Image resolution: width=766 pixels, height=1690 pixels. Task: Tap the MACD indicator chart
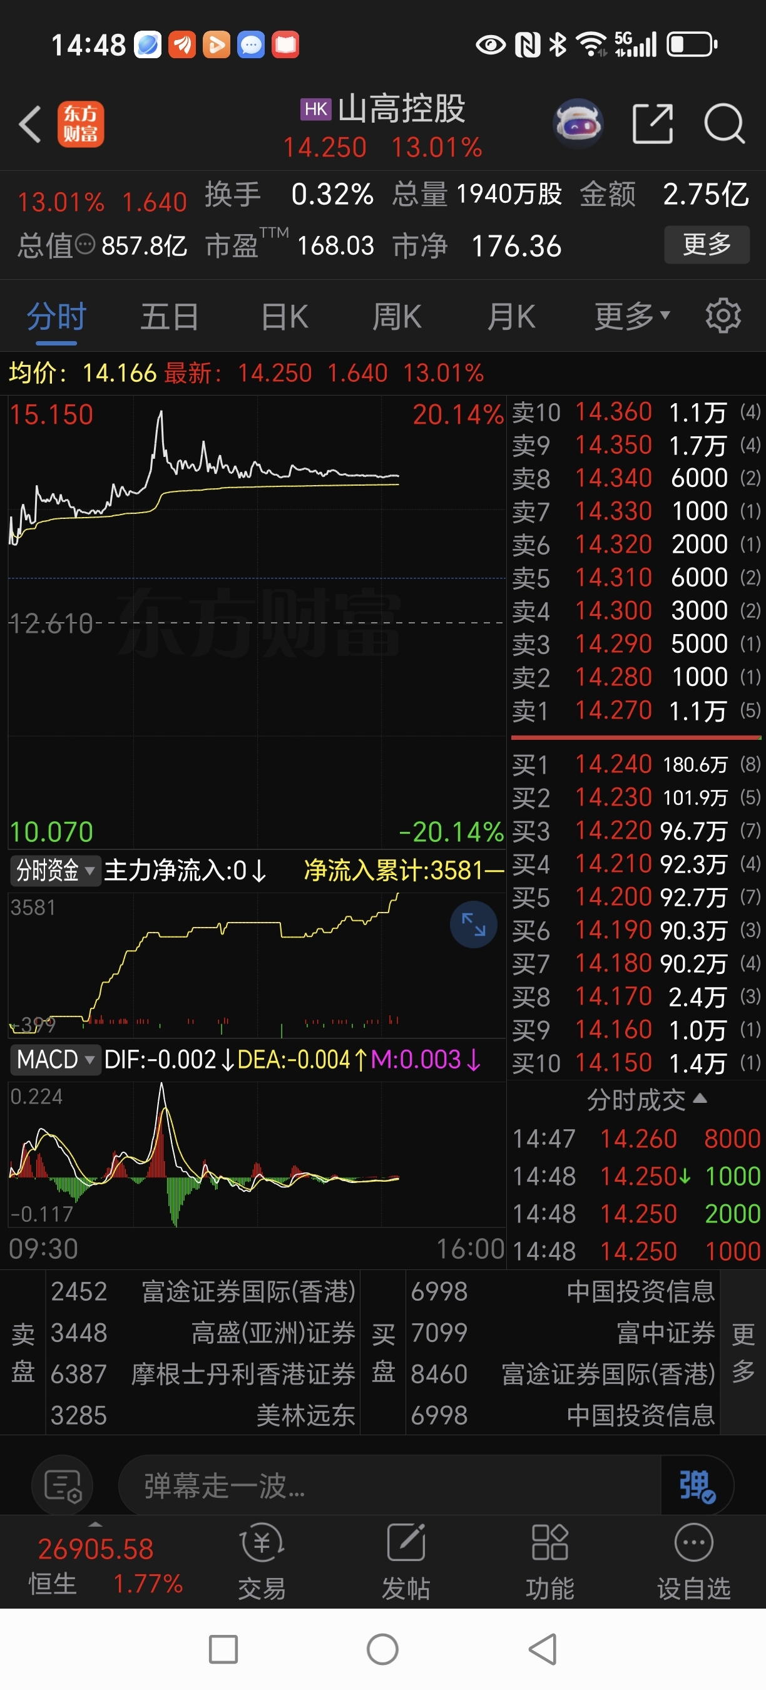pyautogui.click(x=257, y=1154)
